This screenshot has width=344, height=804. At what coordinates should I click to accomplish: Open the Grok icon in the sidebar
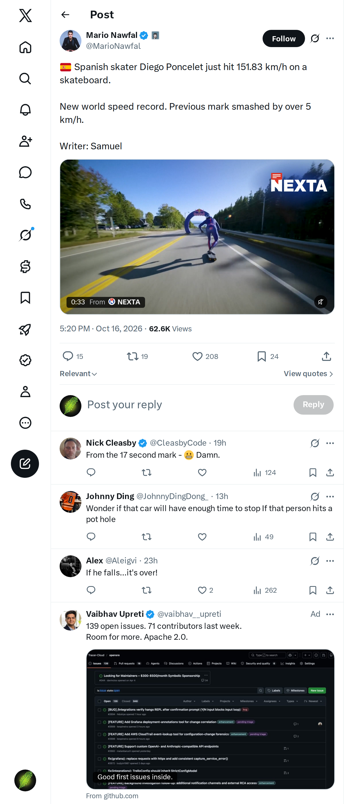point(25,235)
